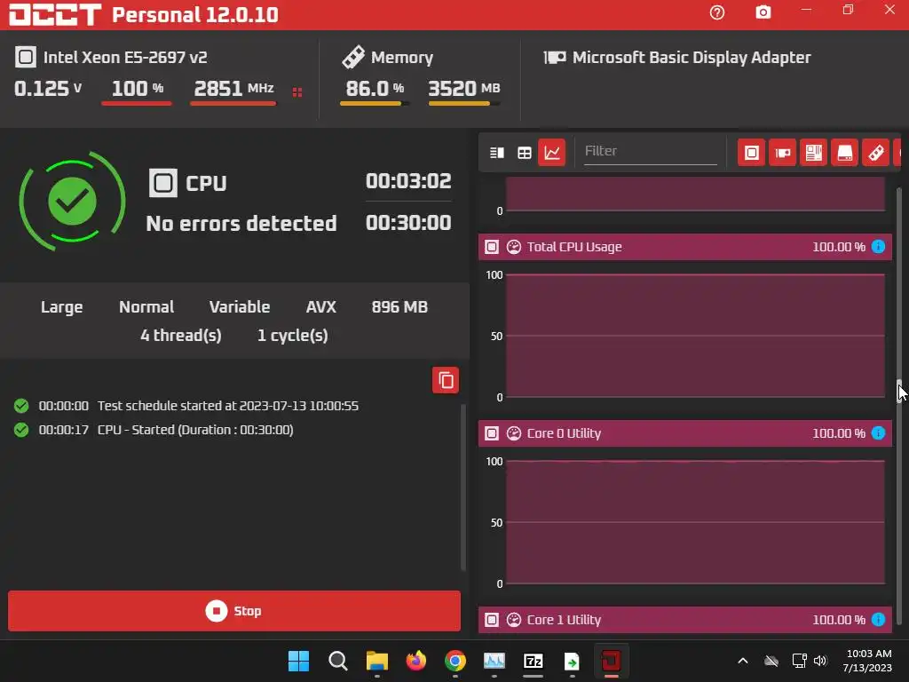Open the OCCT taskbar icon
The image size is (909, 682).
[611, 661]
